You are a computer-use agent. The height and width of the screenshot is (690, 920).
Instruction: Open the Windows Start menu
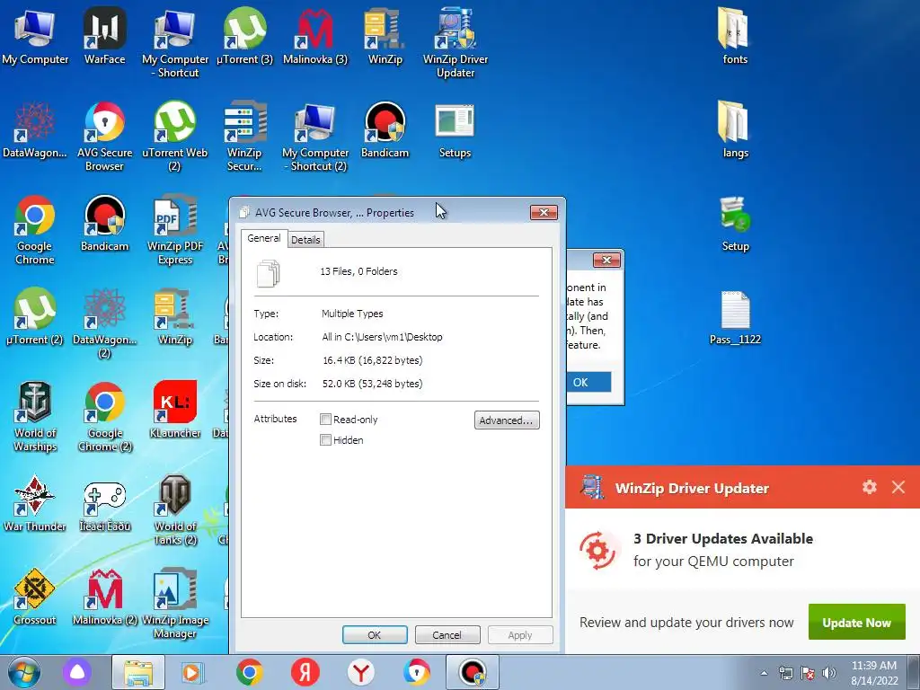coord(24,672)
